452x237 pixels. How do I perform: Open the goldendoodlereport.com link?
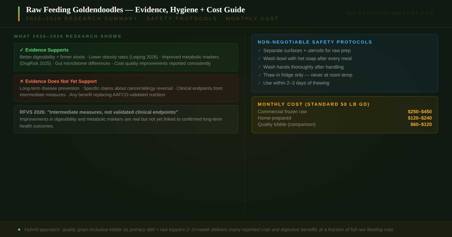[x=390, y=14]
